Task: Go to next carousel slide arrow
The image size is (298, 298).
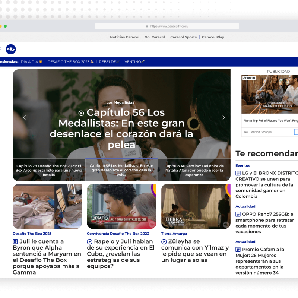Action: (223, 118)
